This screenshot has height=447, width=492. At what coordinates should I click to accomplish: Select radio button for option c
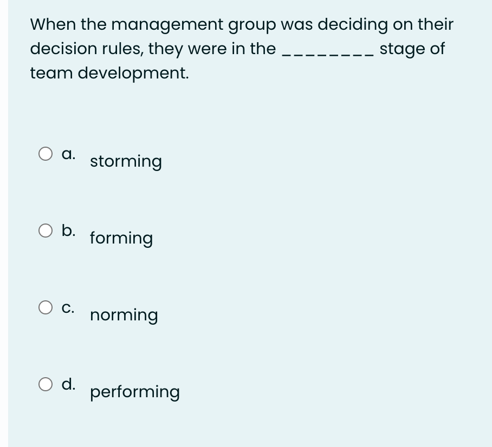coord(46,308)
